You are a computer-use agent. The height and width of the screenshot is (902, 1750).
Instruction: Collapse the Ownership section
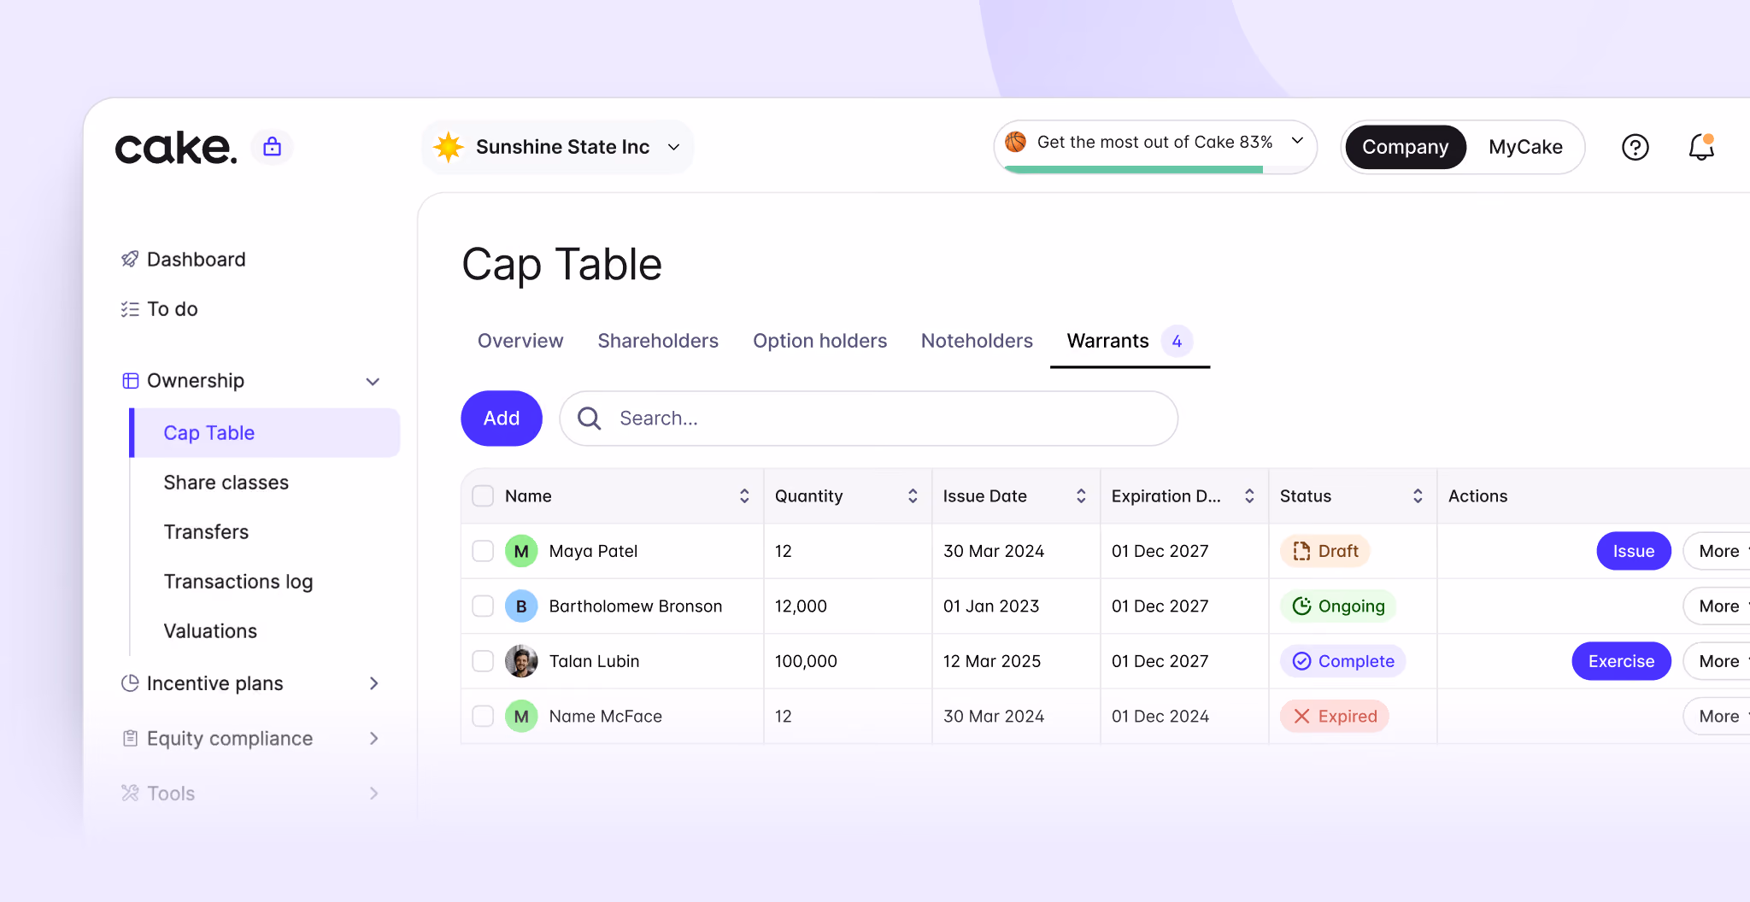point(373,381)
